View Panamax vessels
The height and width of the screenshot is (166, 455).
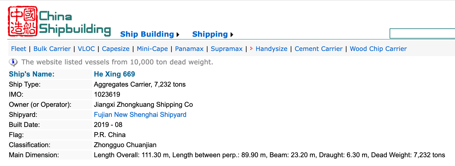coord(189,49)
